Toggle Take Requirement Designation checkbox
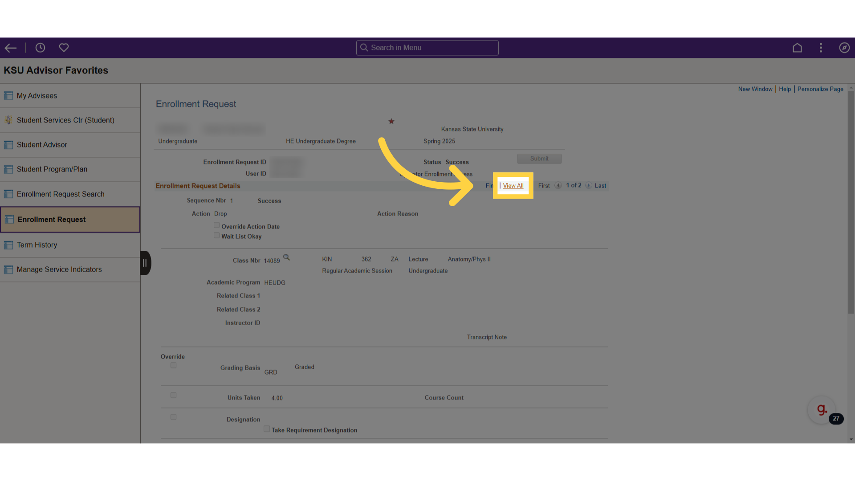The width and height of the screenshot is (855, 481). [x=266, y=429]
